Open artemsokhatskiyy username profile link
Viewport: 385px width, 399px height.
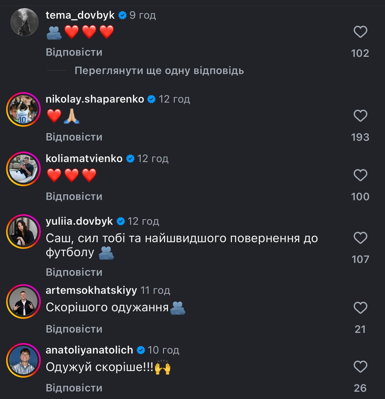[x=91, y=290]
